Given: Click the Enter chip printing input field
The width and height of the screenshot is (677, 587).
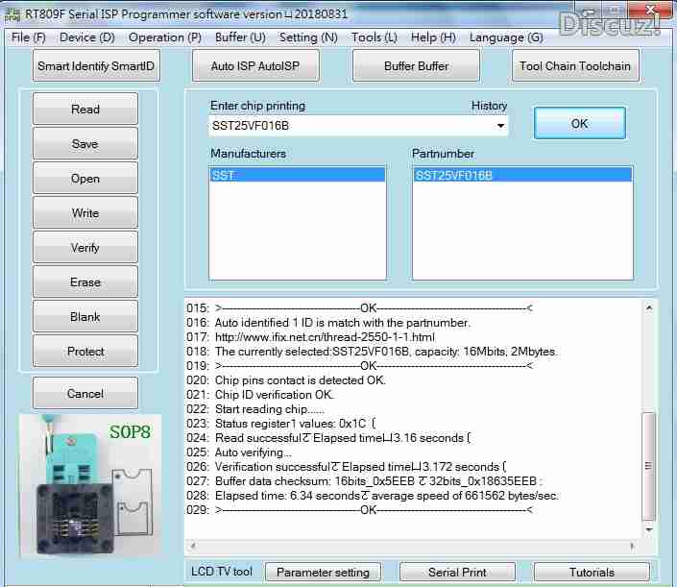Looking at the screenshot, I should click(350, 126).
